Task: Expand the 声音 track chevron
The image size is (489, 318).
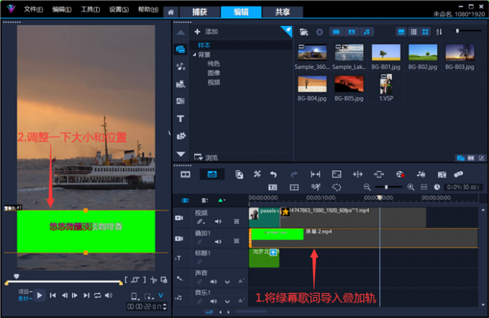Action: pyautogui.click(x=227, y=282)
